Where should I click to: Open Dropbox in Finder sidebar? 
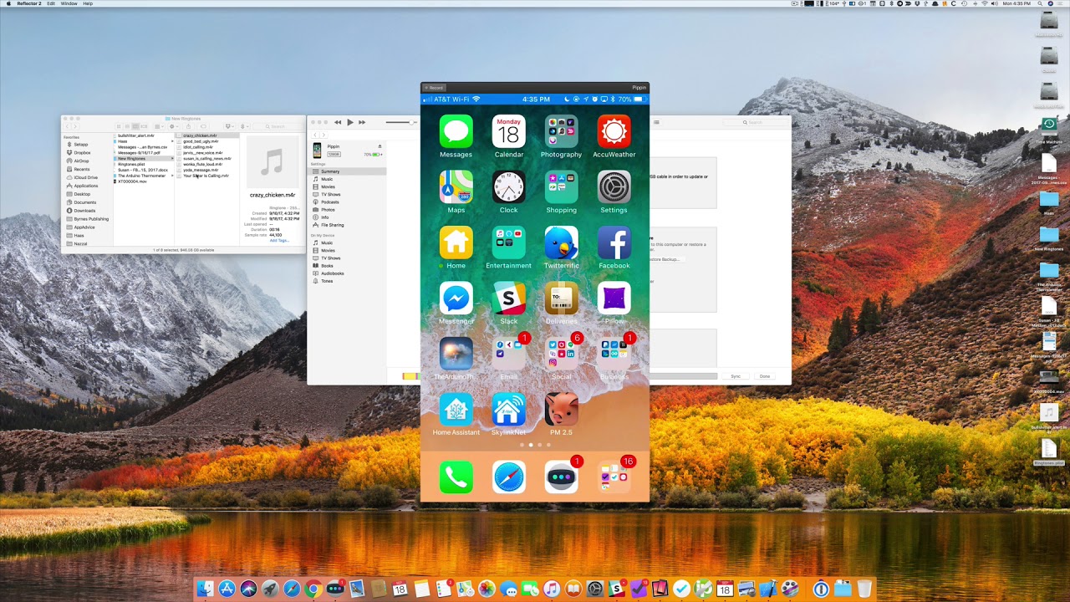coord(83,152)
